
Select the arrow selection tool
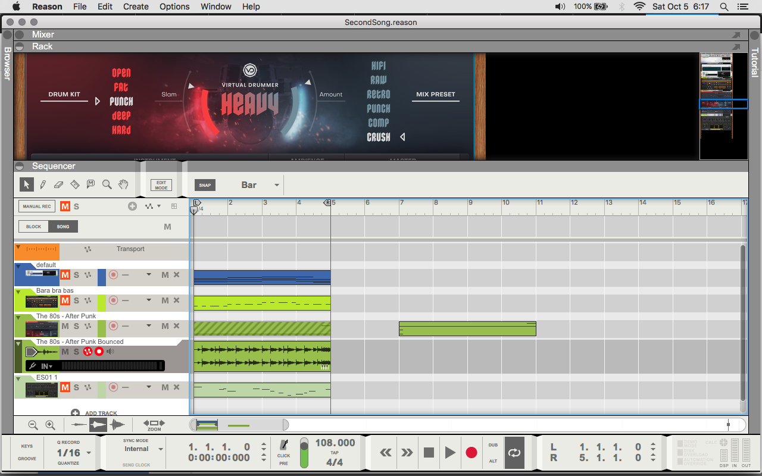pyautogui.click(x=26, y=184)
